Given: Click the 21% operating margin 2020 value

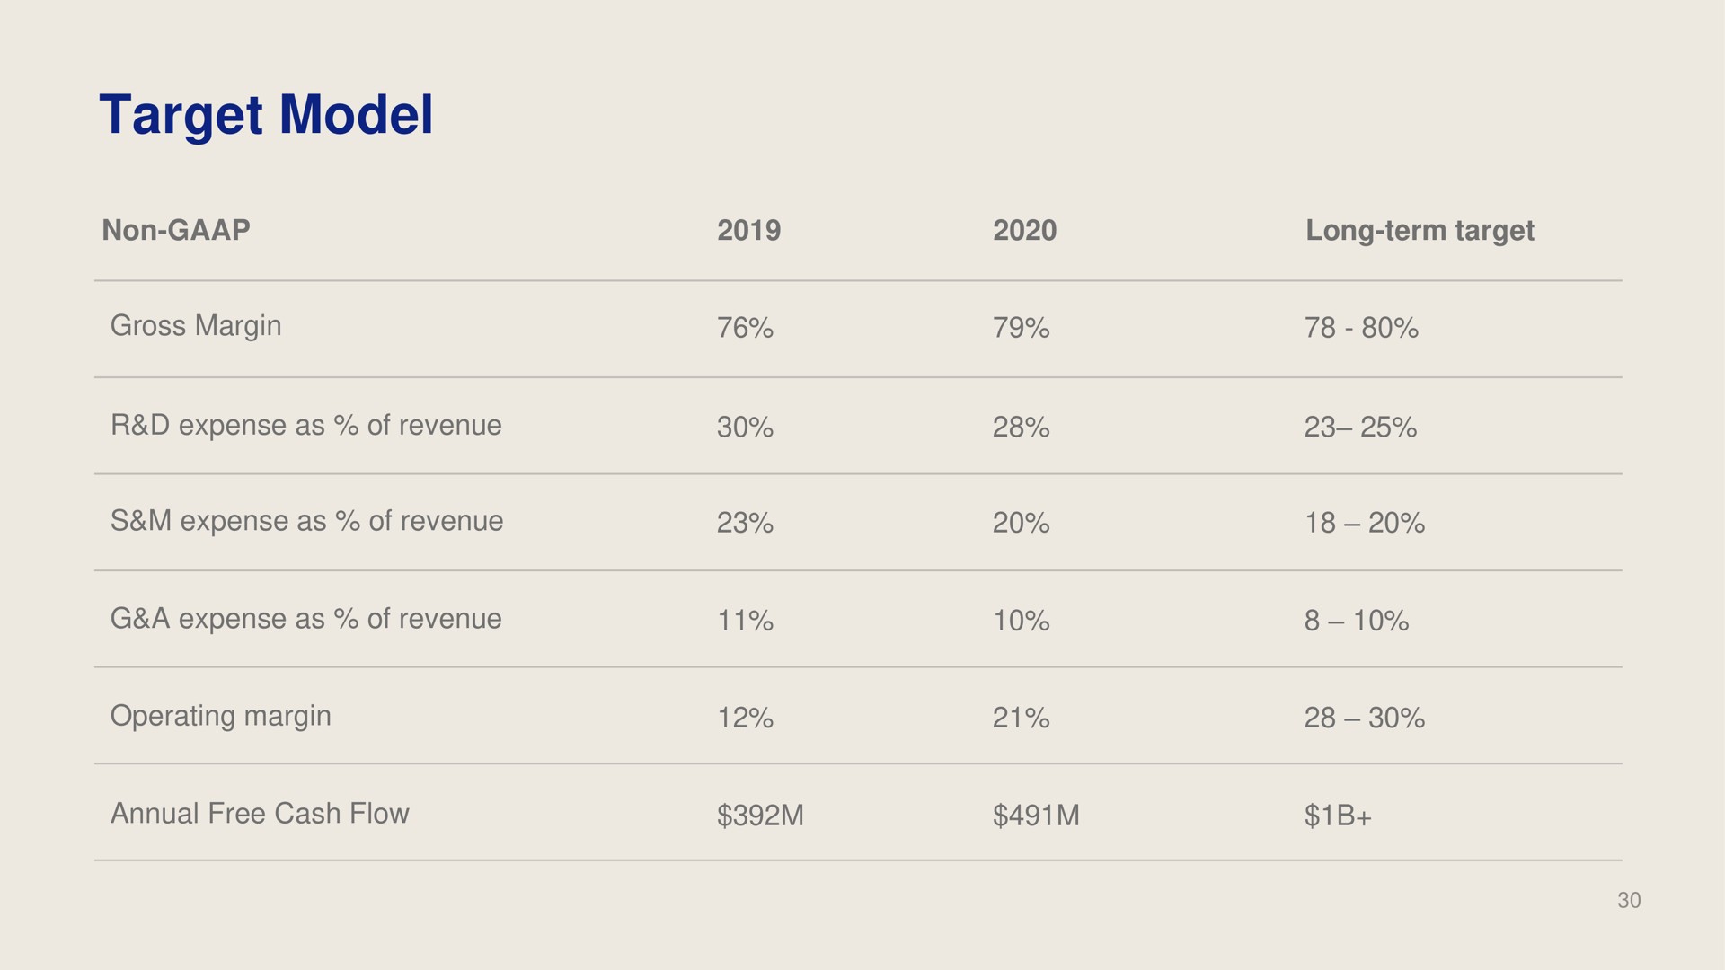Looking at the screenshot, I should (1021, 719).
